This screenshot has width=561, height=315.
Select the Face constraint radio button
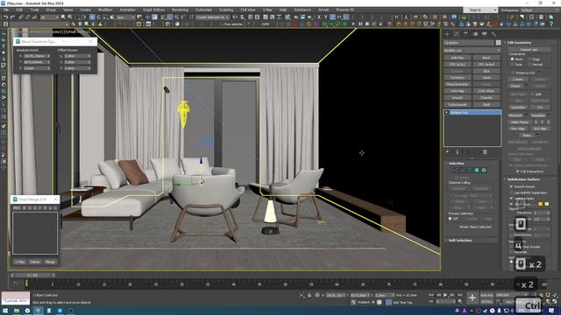point(512,65)
